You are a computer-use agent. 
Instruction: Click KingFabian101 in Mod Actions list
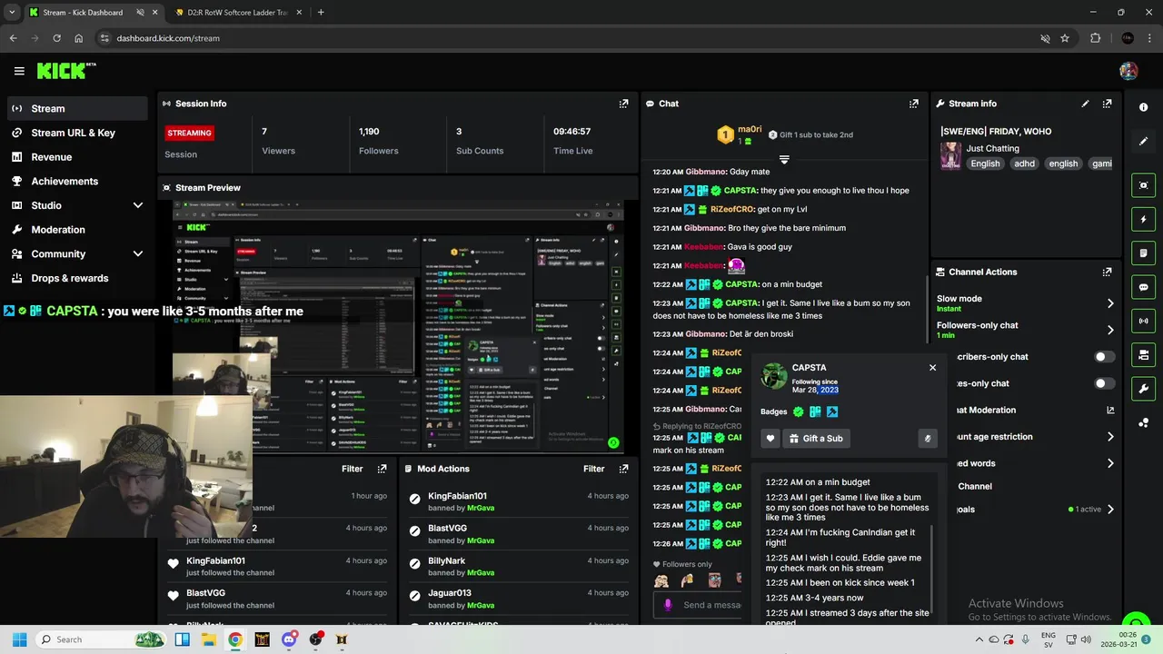point(457,496)
